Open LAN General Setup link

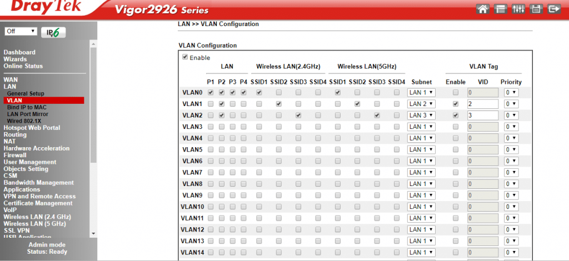point(26,94)
